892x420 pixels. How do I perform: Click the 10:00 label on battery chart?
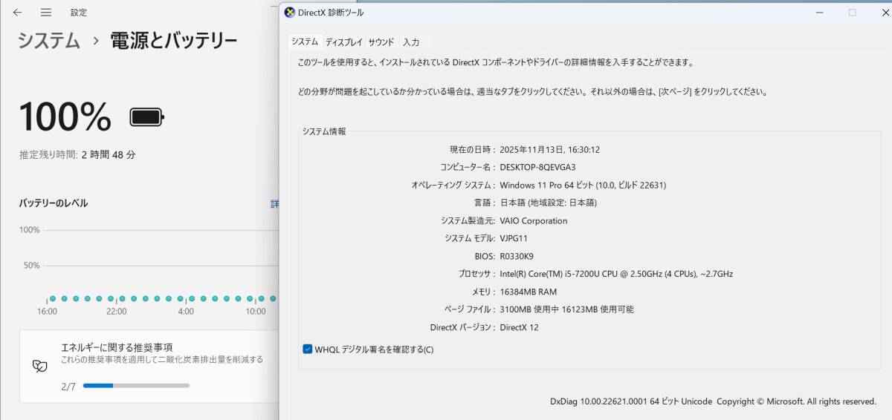click(256, 312)
